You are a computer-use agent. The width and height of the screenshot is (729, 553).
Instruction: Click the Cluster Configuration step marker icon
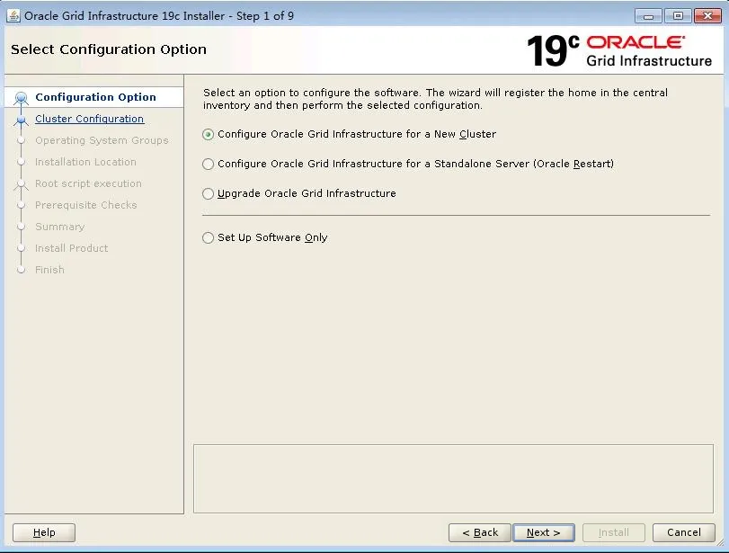pyautogui.click(x=21, y=120)
